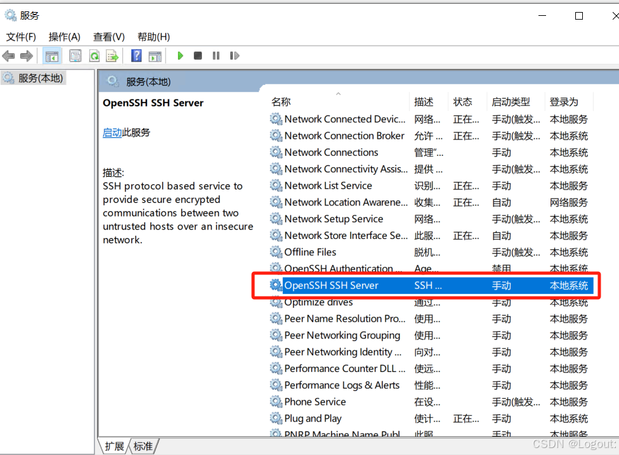619x455 pixels.
Task: Select the Network Store Interface Se... service
Action: (x=431, y=235)
